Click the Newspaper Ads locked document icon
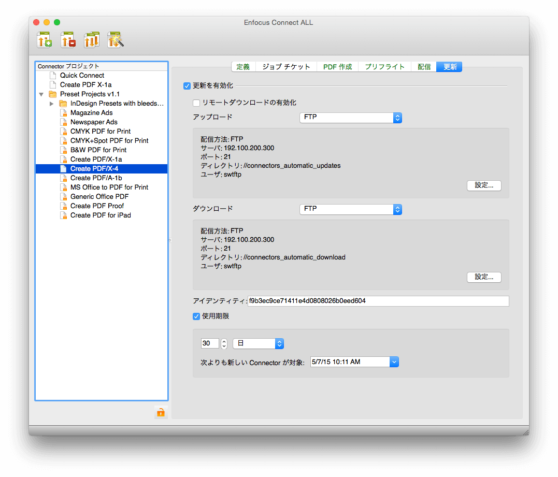The image size is (558, 477). [x=64, y=122]
